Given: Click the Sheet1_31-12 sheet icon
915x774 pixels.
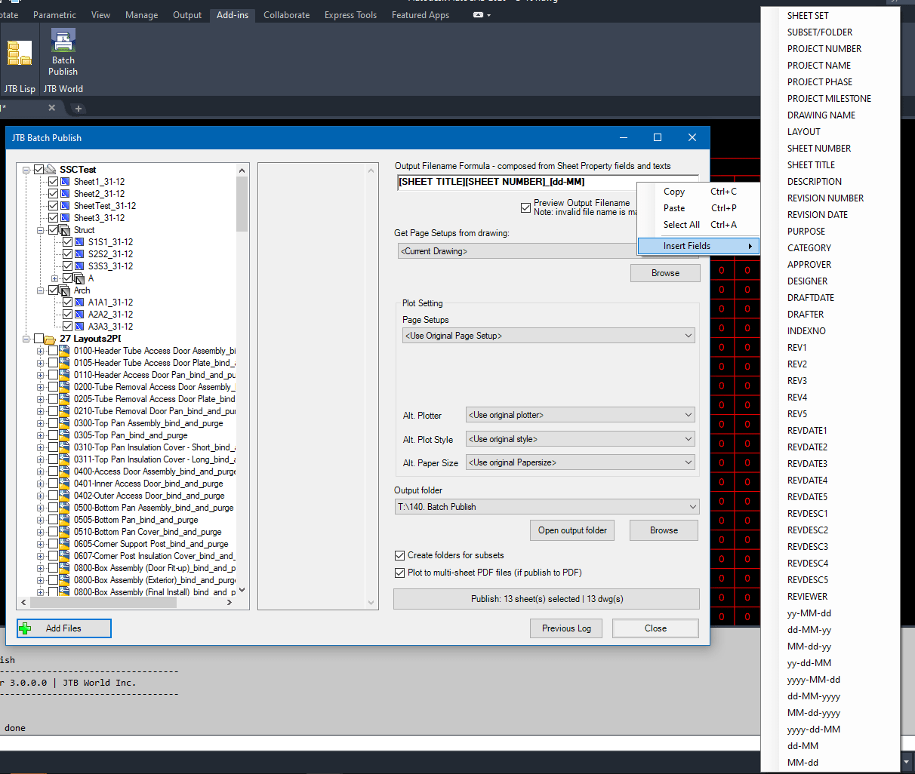Looking at the screenshot, I should [x=66, y=182].
